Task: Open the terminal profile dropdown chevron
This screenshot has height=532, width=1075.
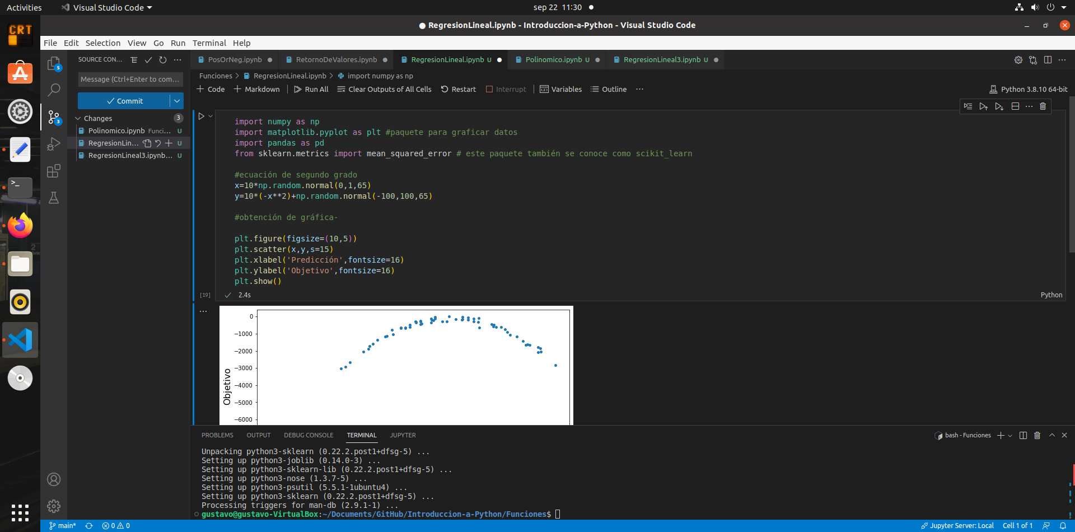Action: pos(1009,435)
